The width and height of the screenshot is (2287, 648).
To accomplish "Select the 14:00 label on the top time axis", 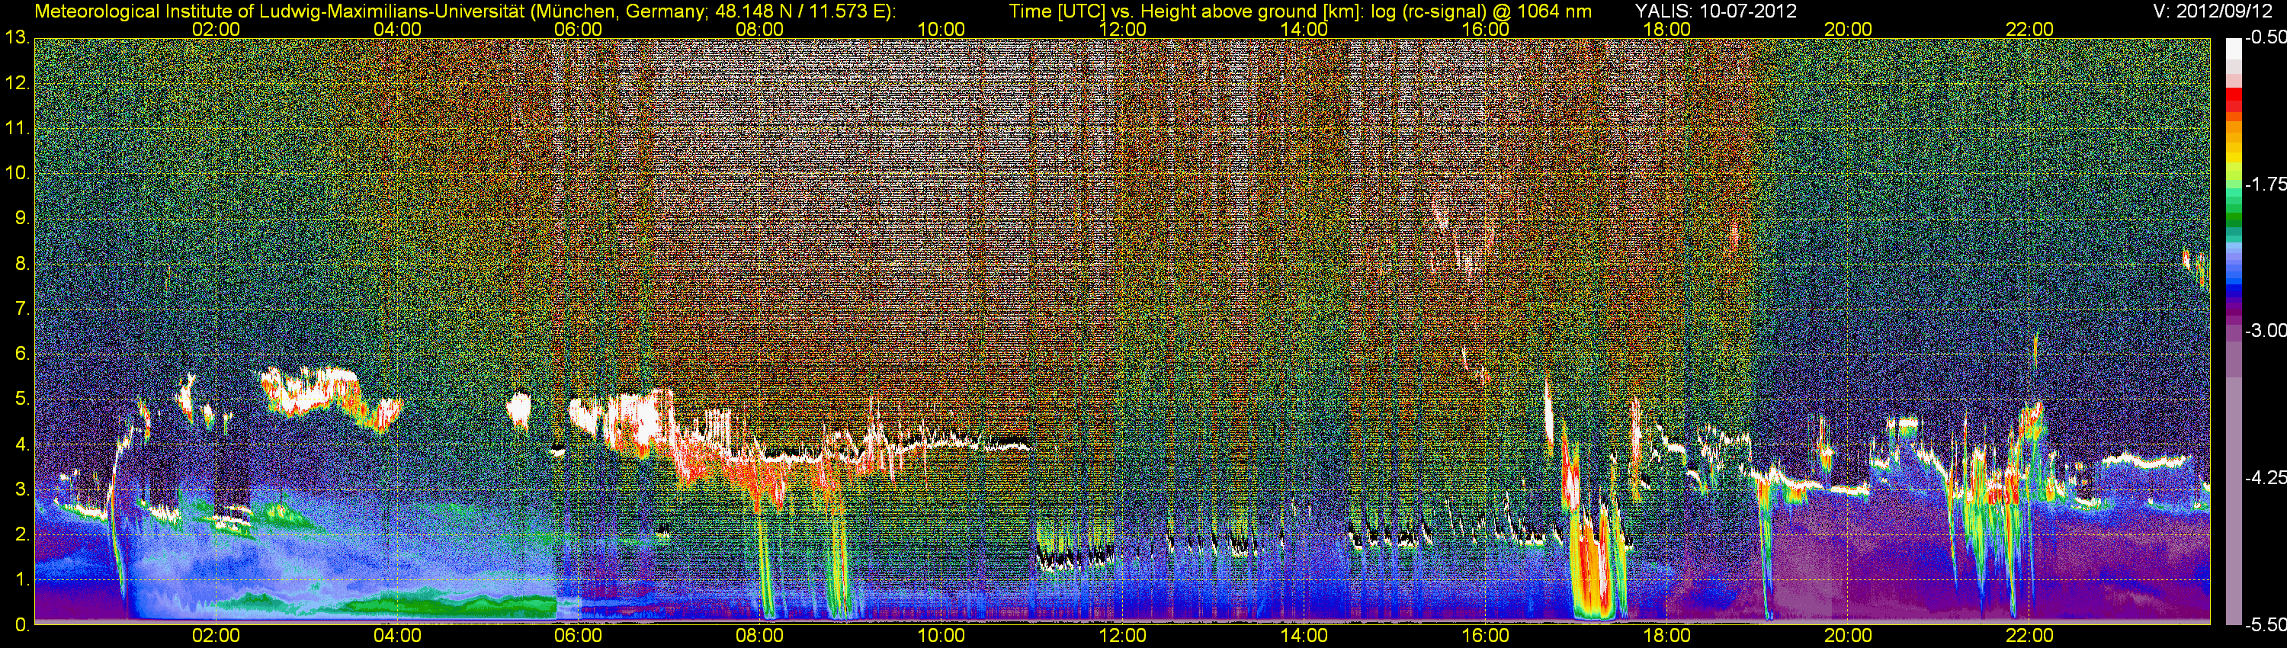I will click(x=1304, y=29).
